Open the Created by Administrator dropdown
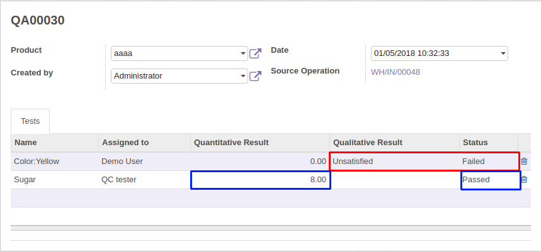Image resolution: width=541 pixels, height=252 pixels. click(x=243, y=76)
